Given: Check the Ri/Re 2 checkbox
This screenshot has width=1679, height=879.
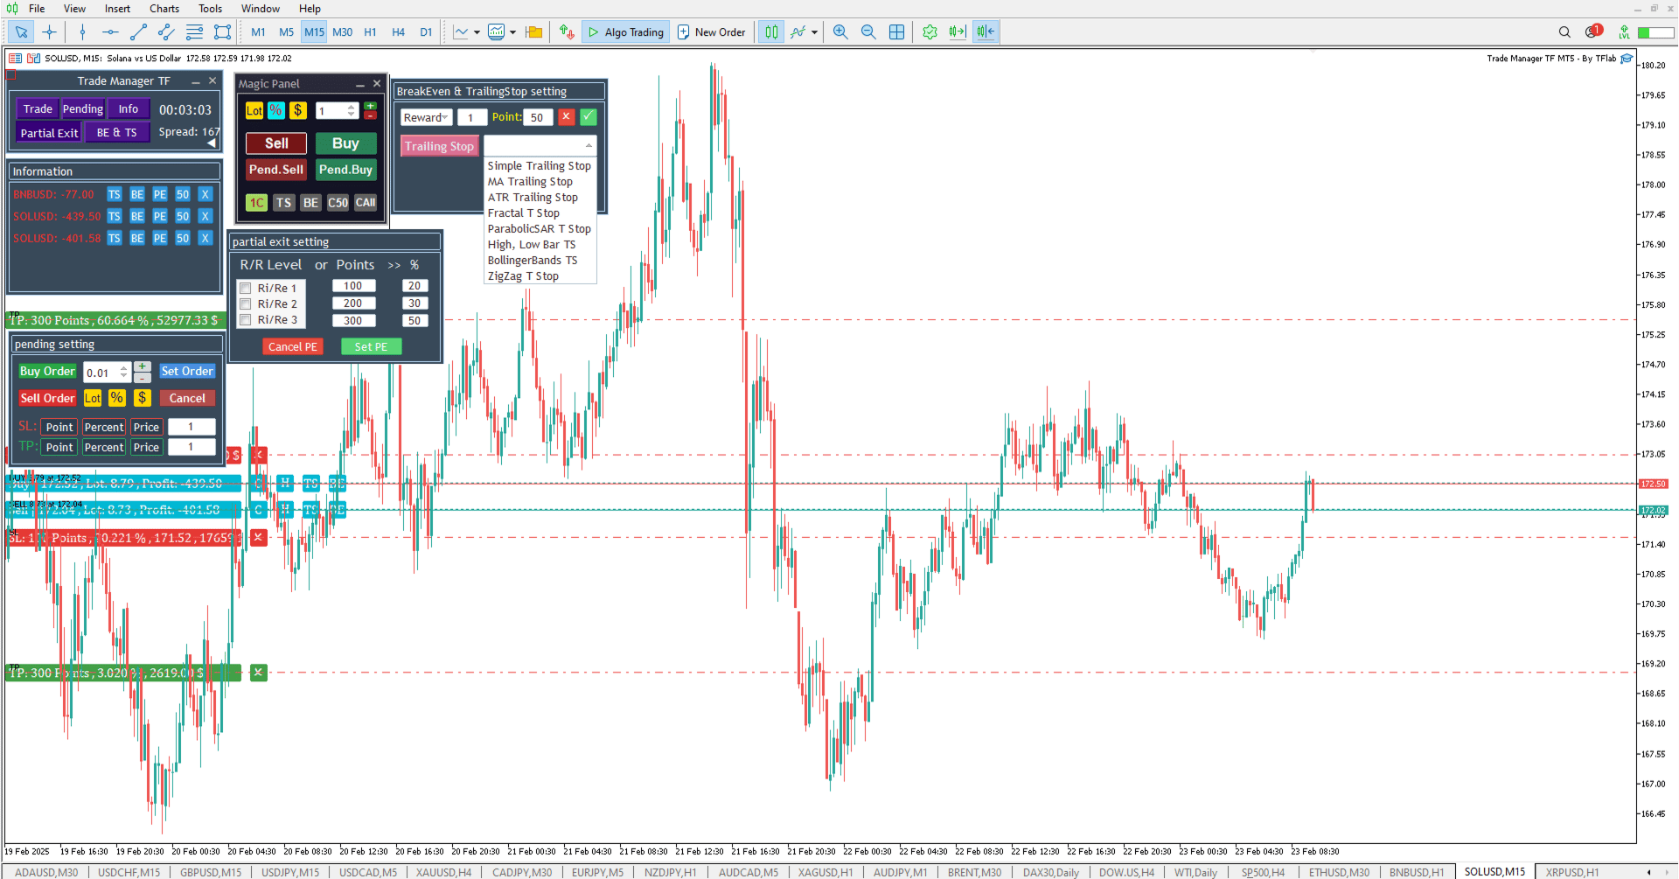Looking at the screenshot, I should point(246,303).
